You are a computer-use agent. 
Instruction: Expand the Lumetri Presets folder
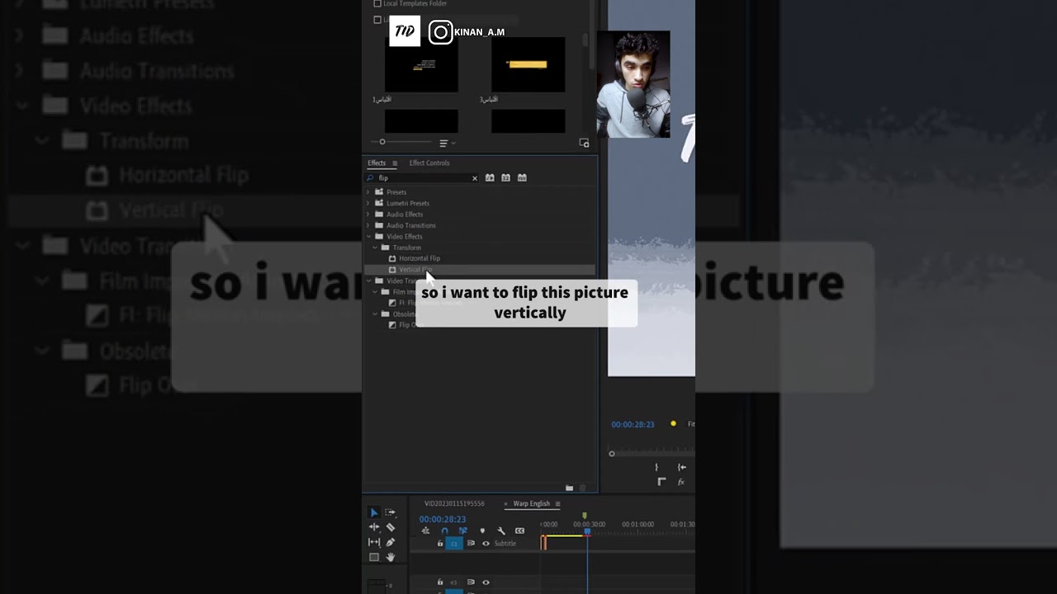click(368, 203)
